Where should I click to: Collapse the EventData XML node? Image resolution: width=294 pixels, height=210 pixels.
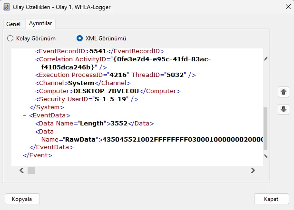point(24,115)
